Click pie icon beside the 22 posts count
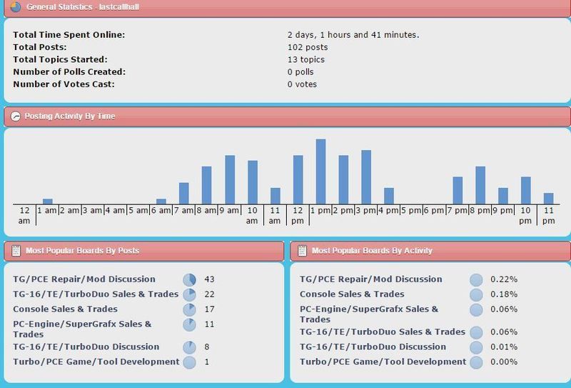Image resolution: width=571 pixels, height=388 pixels. click(x=189, y=294)
